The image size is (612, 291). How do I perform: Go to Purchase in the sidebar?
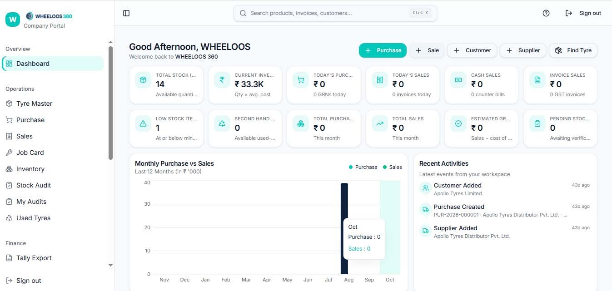click(x=53, y=120)
